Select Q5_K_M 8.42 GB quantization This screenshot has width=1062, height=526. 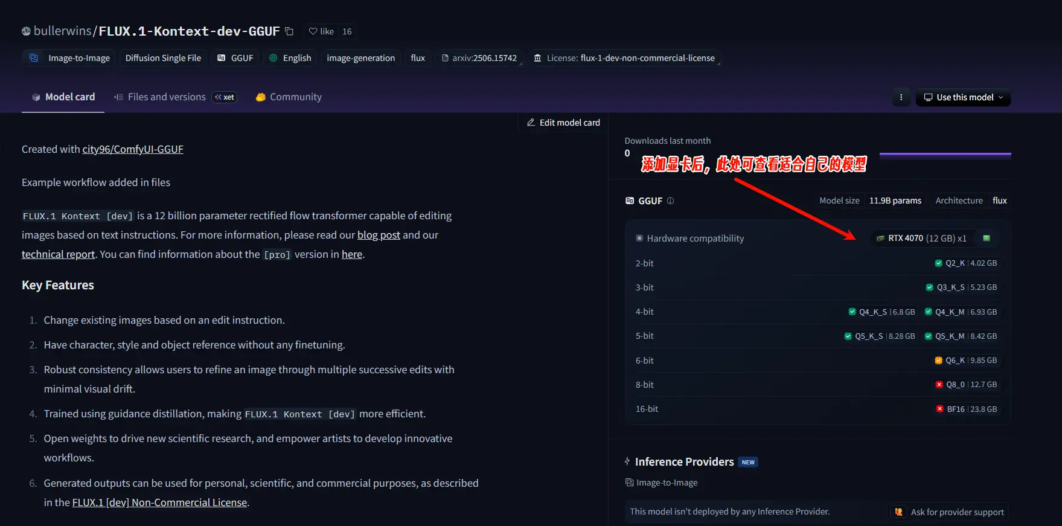point(961,336)
